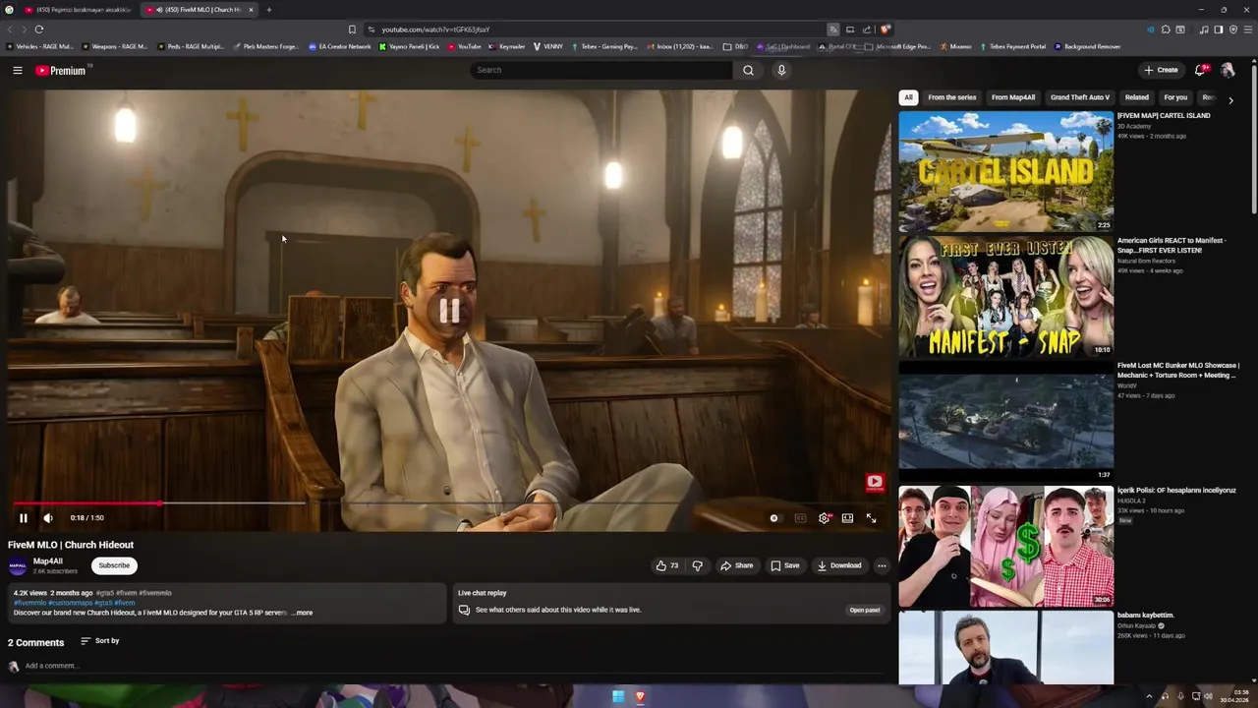Click the YouTube search input field

point(600,70)
